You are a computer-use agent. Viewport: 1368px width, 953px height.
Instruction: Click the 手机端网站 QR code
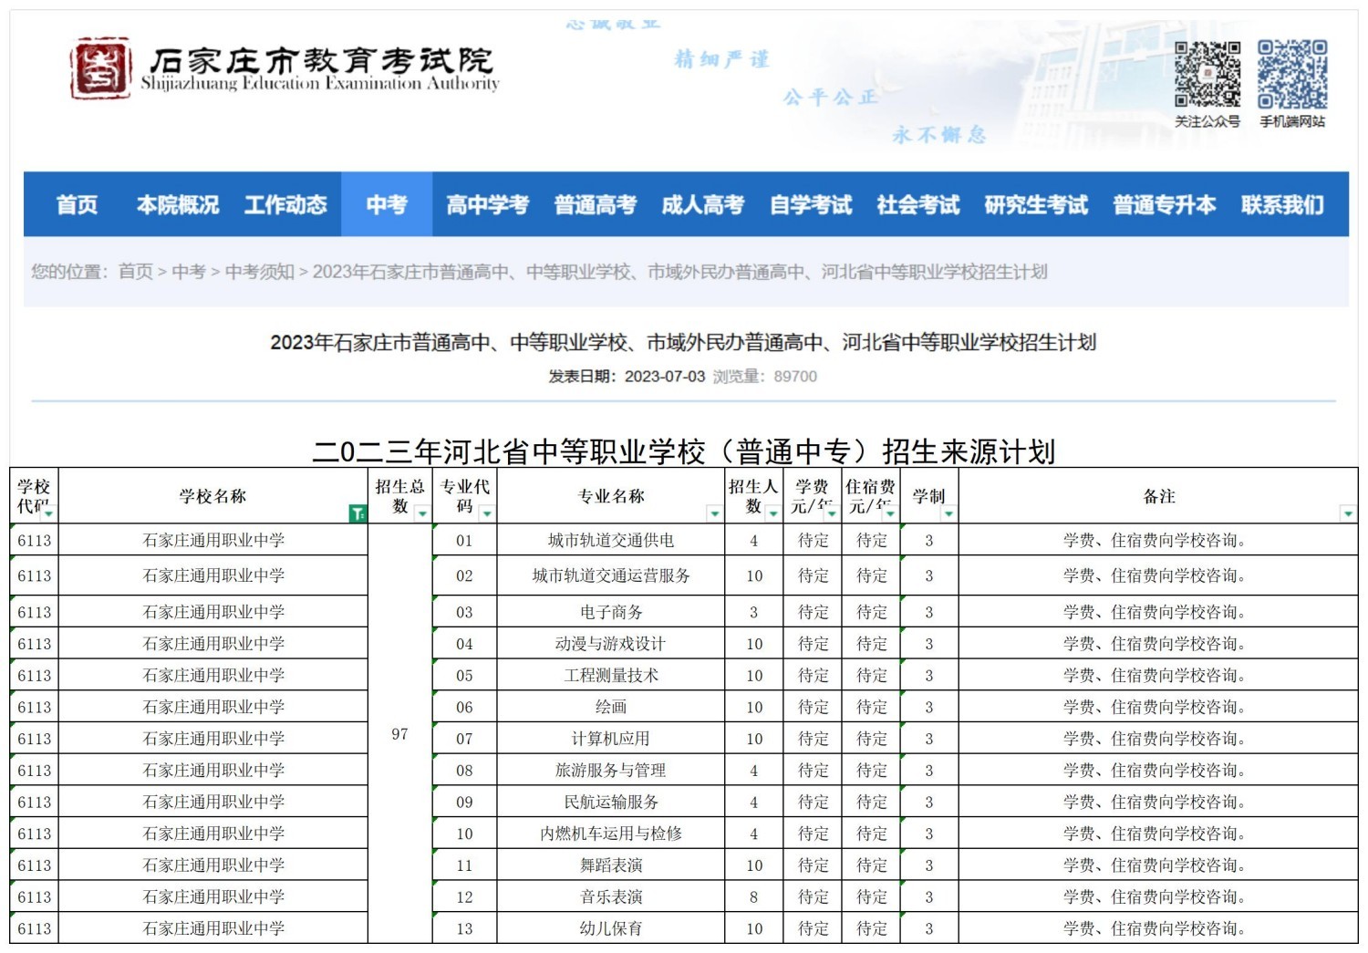(1292, 74)
